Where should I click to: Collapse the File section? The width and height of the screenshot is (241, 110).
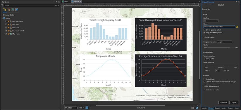point(203,14)
